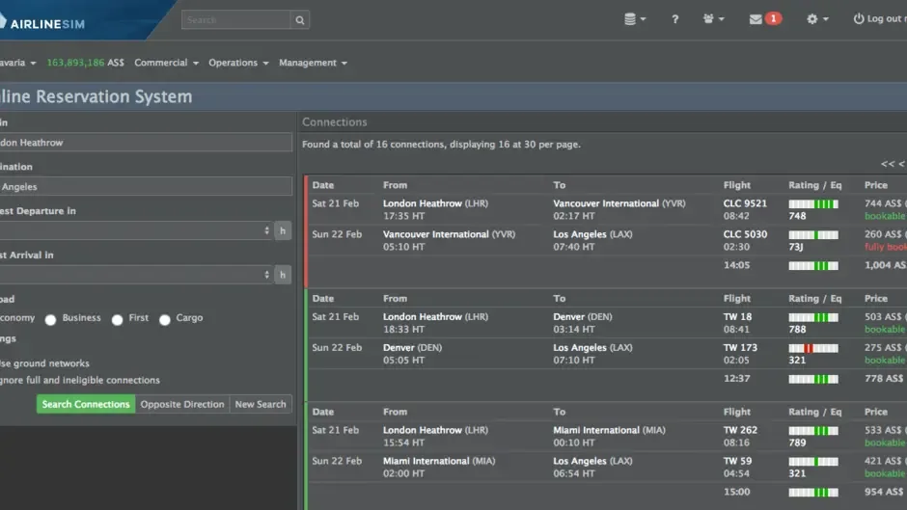This screenshot has width=907, height=510.
Task: Click the search magnifier icon
Action: tap(300, 20)
